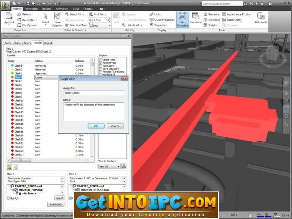This screenshot has width=292, height=219.
Task: Collapse TRAPELO_MEP.nwc tree node
Action: point(13,190)
